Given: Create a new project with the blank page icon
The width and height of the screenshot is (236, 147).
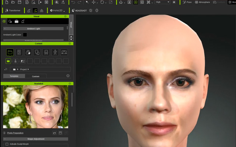Looking at the screenshot, I should click(7, 2).
